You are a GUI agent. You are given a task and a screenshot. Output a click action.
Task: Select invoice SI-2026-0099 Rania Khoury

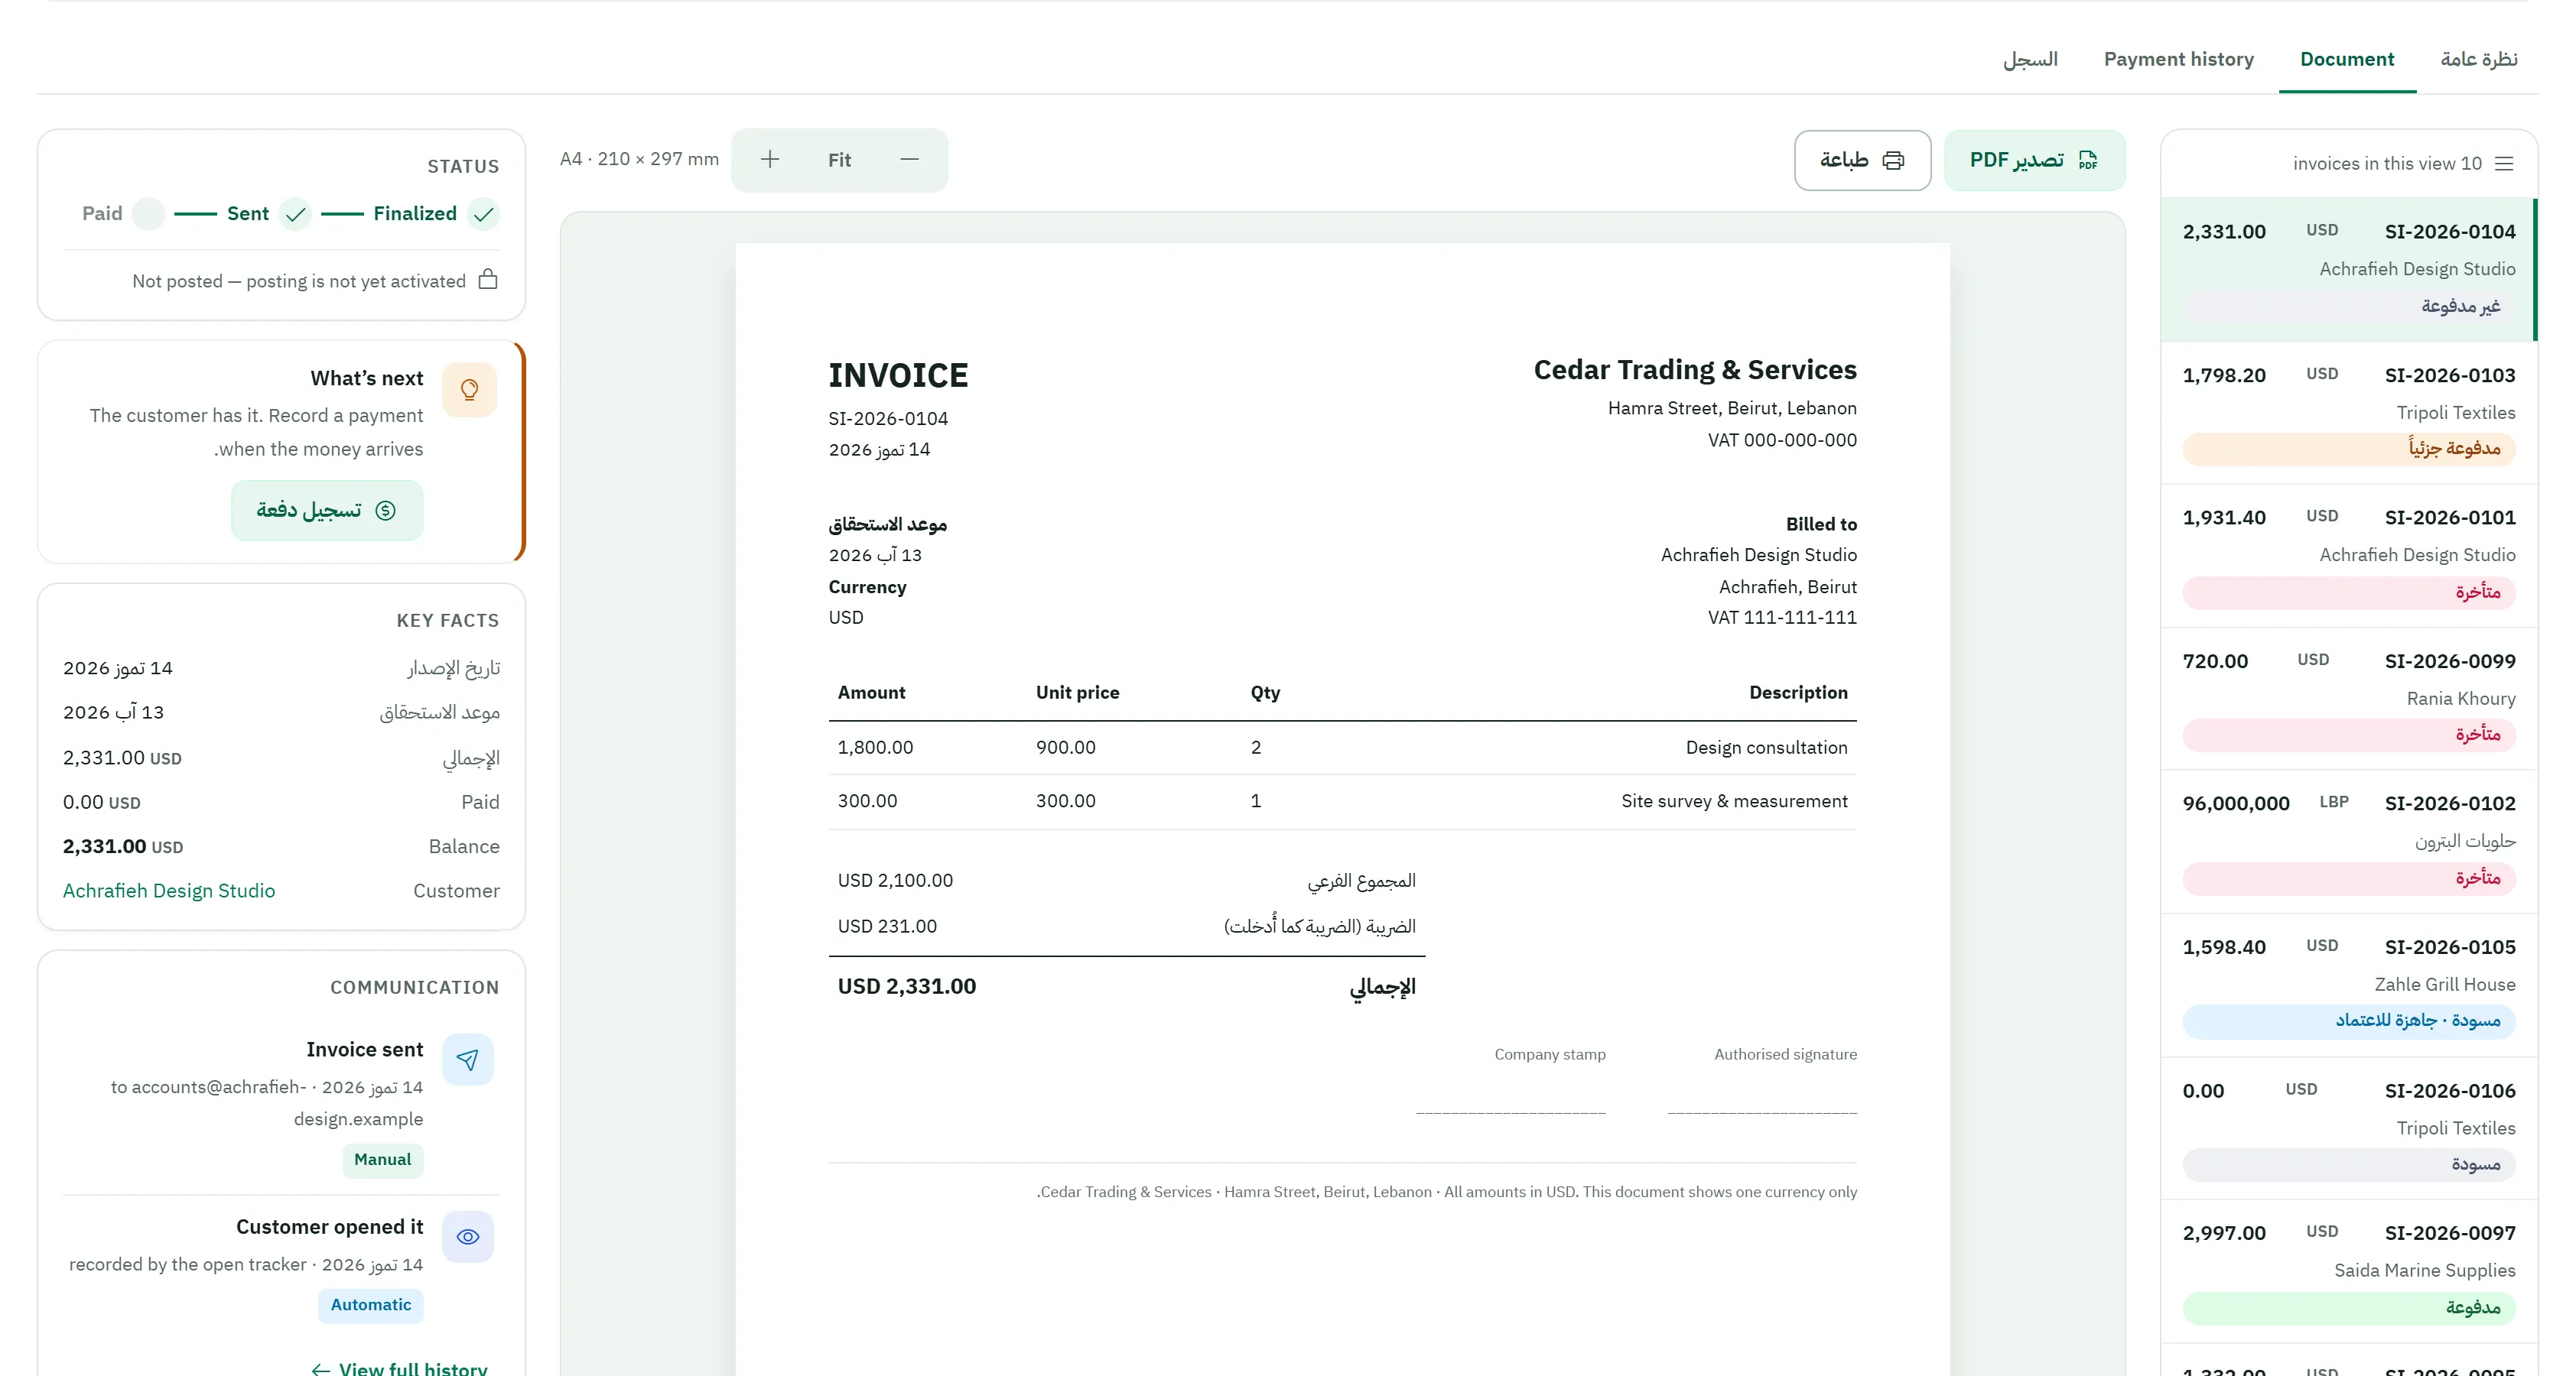coord(2348,699)
